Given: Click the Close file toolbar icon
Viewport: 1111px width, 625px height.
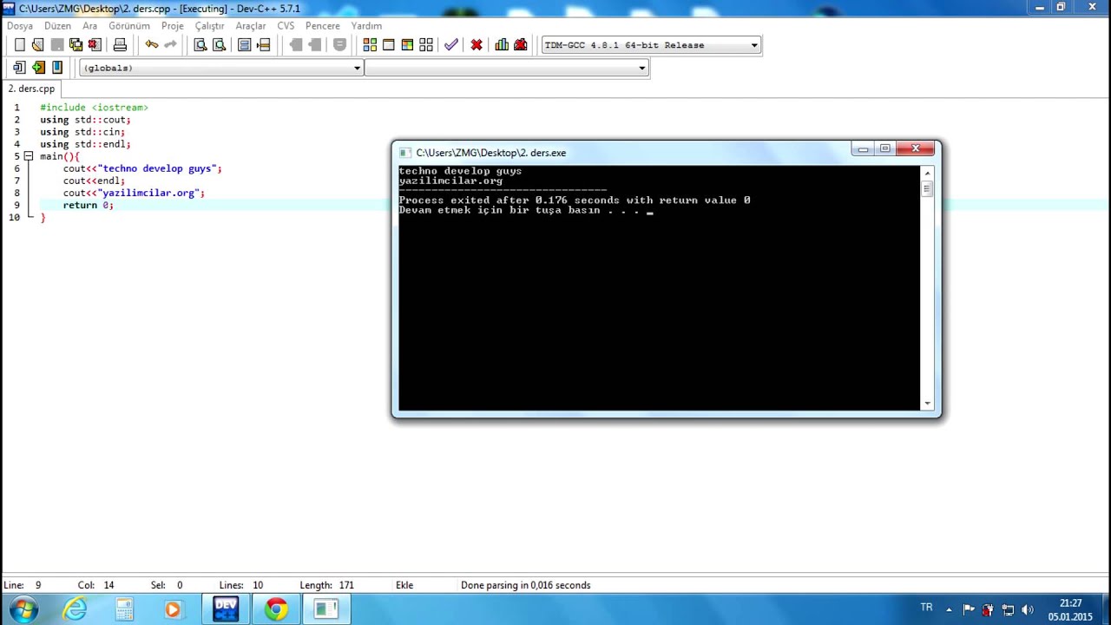Looking at the screenshot, I should (x=95, y=45).
